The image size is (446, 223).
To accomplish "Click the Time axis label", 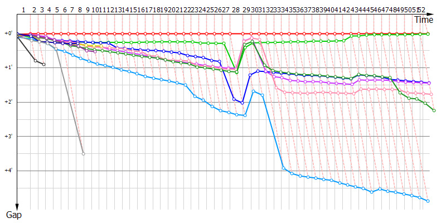I will pyautogui.click(x=424, y=20).
